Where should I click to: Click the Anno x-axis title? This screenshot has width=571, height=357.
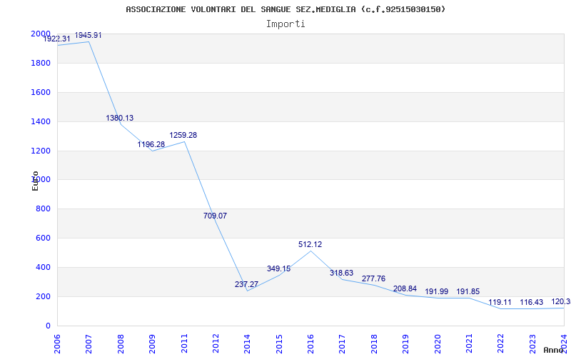pos(553,350)
